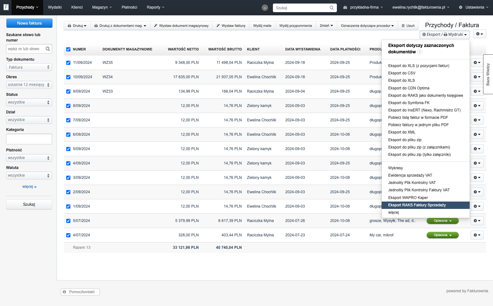This screenshot has width=493, height=306.
Task: Click the magnifier icon in keyword field
Action: [48, 49]
